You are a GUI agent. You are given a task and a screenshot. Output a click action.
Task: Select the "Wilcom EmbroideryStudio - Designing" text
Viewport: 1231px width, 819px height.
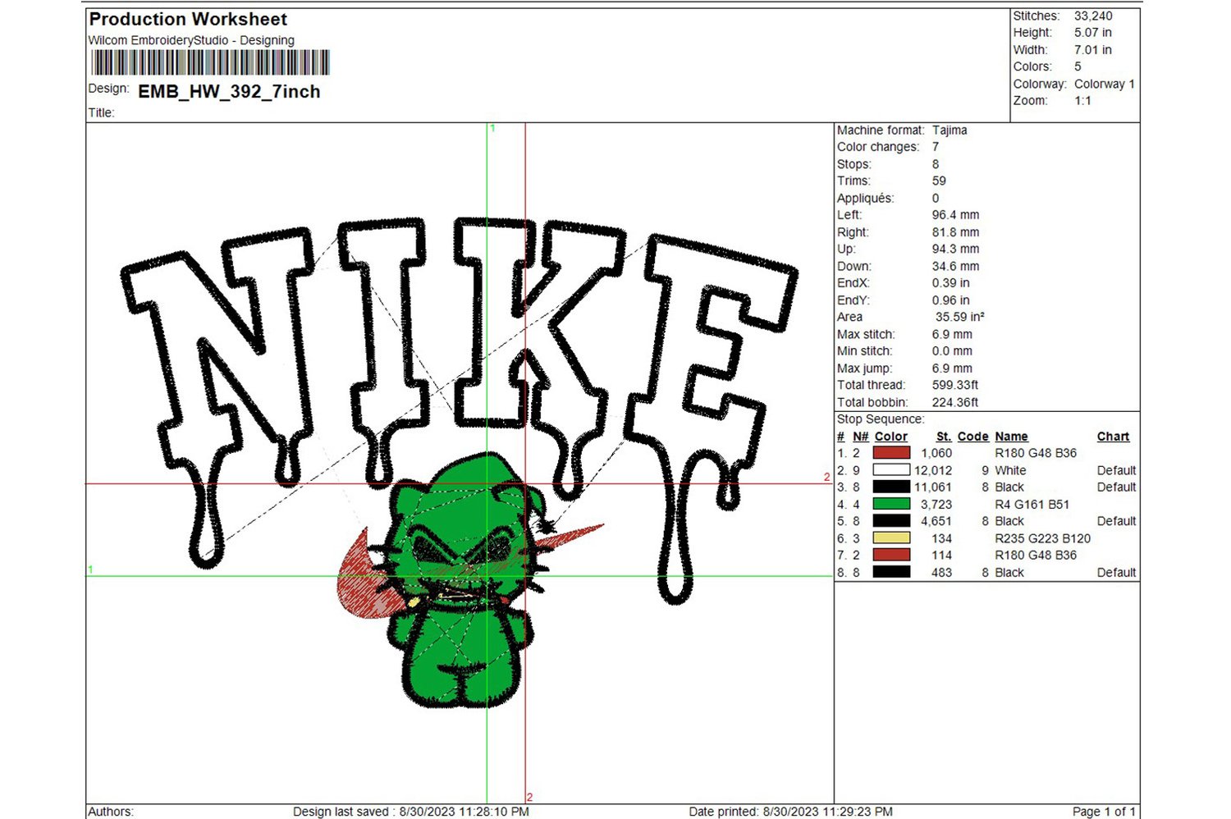[191, 40]
